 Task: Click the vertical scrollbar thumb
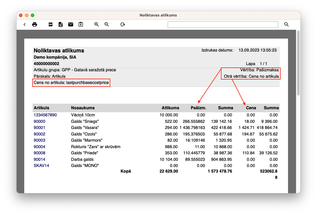pyautogui.click(x=298, y=63)
